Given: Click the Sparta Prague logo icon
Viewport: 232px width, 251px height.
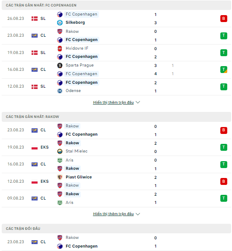Looking at the screenshot, I should pos(60,65).
